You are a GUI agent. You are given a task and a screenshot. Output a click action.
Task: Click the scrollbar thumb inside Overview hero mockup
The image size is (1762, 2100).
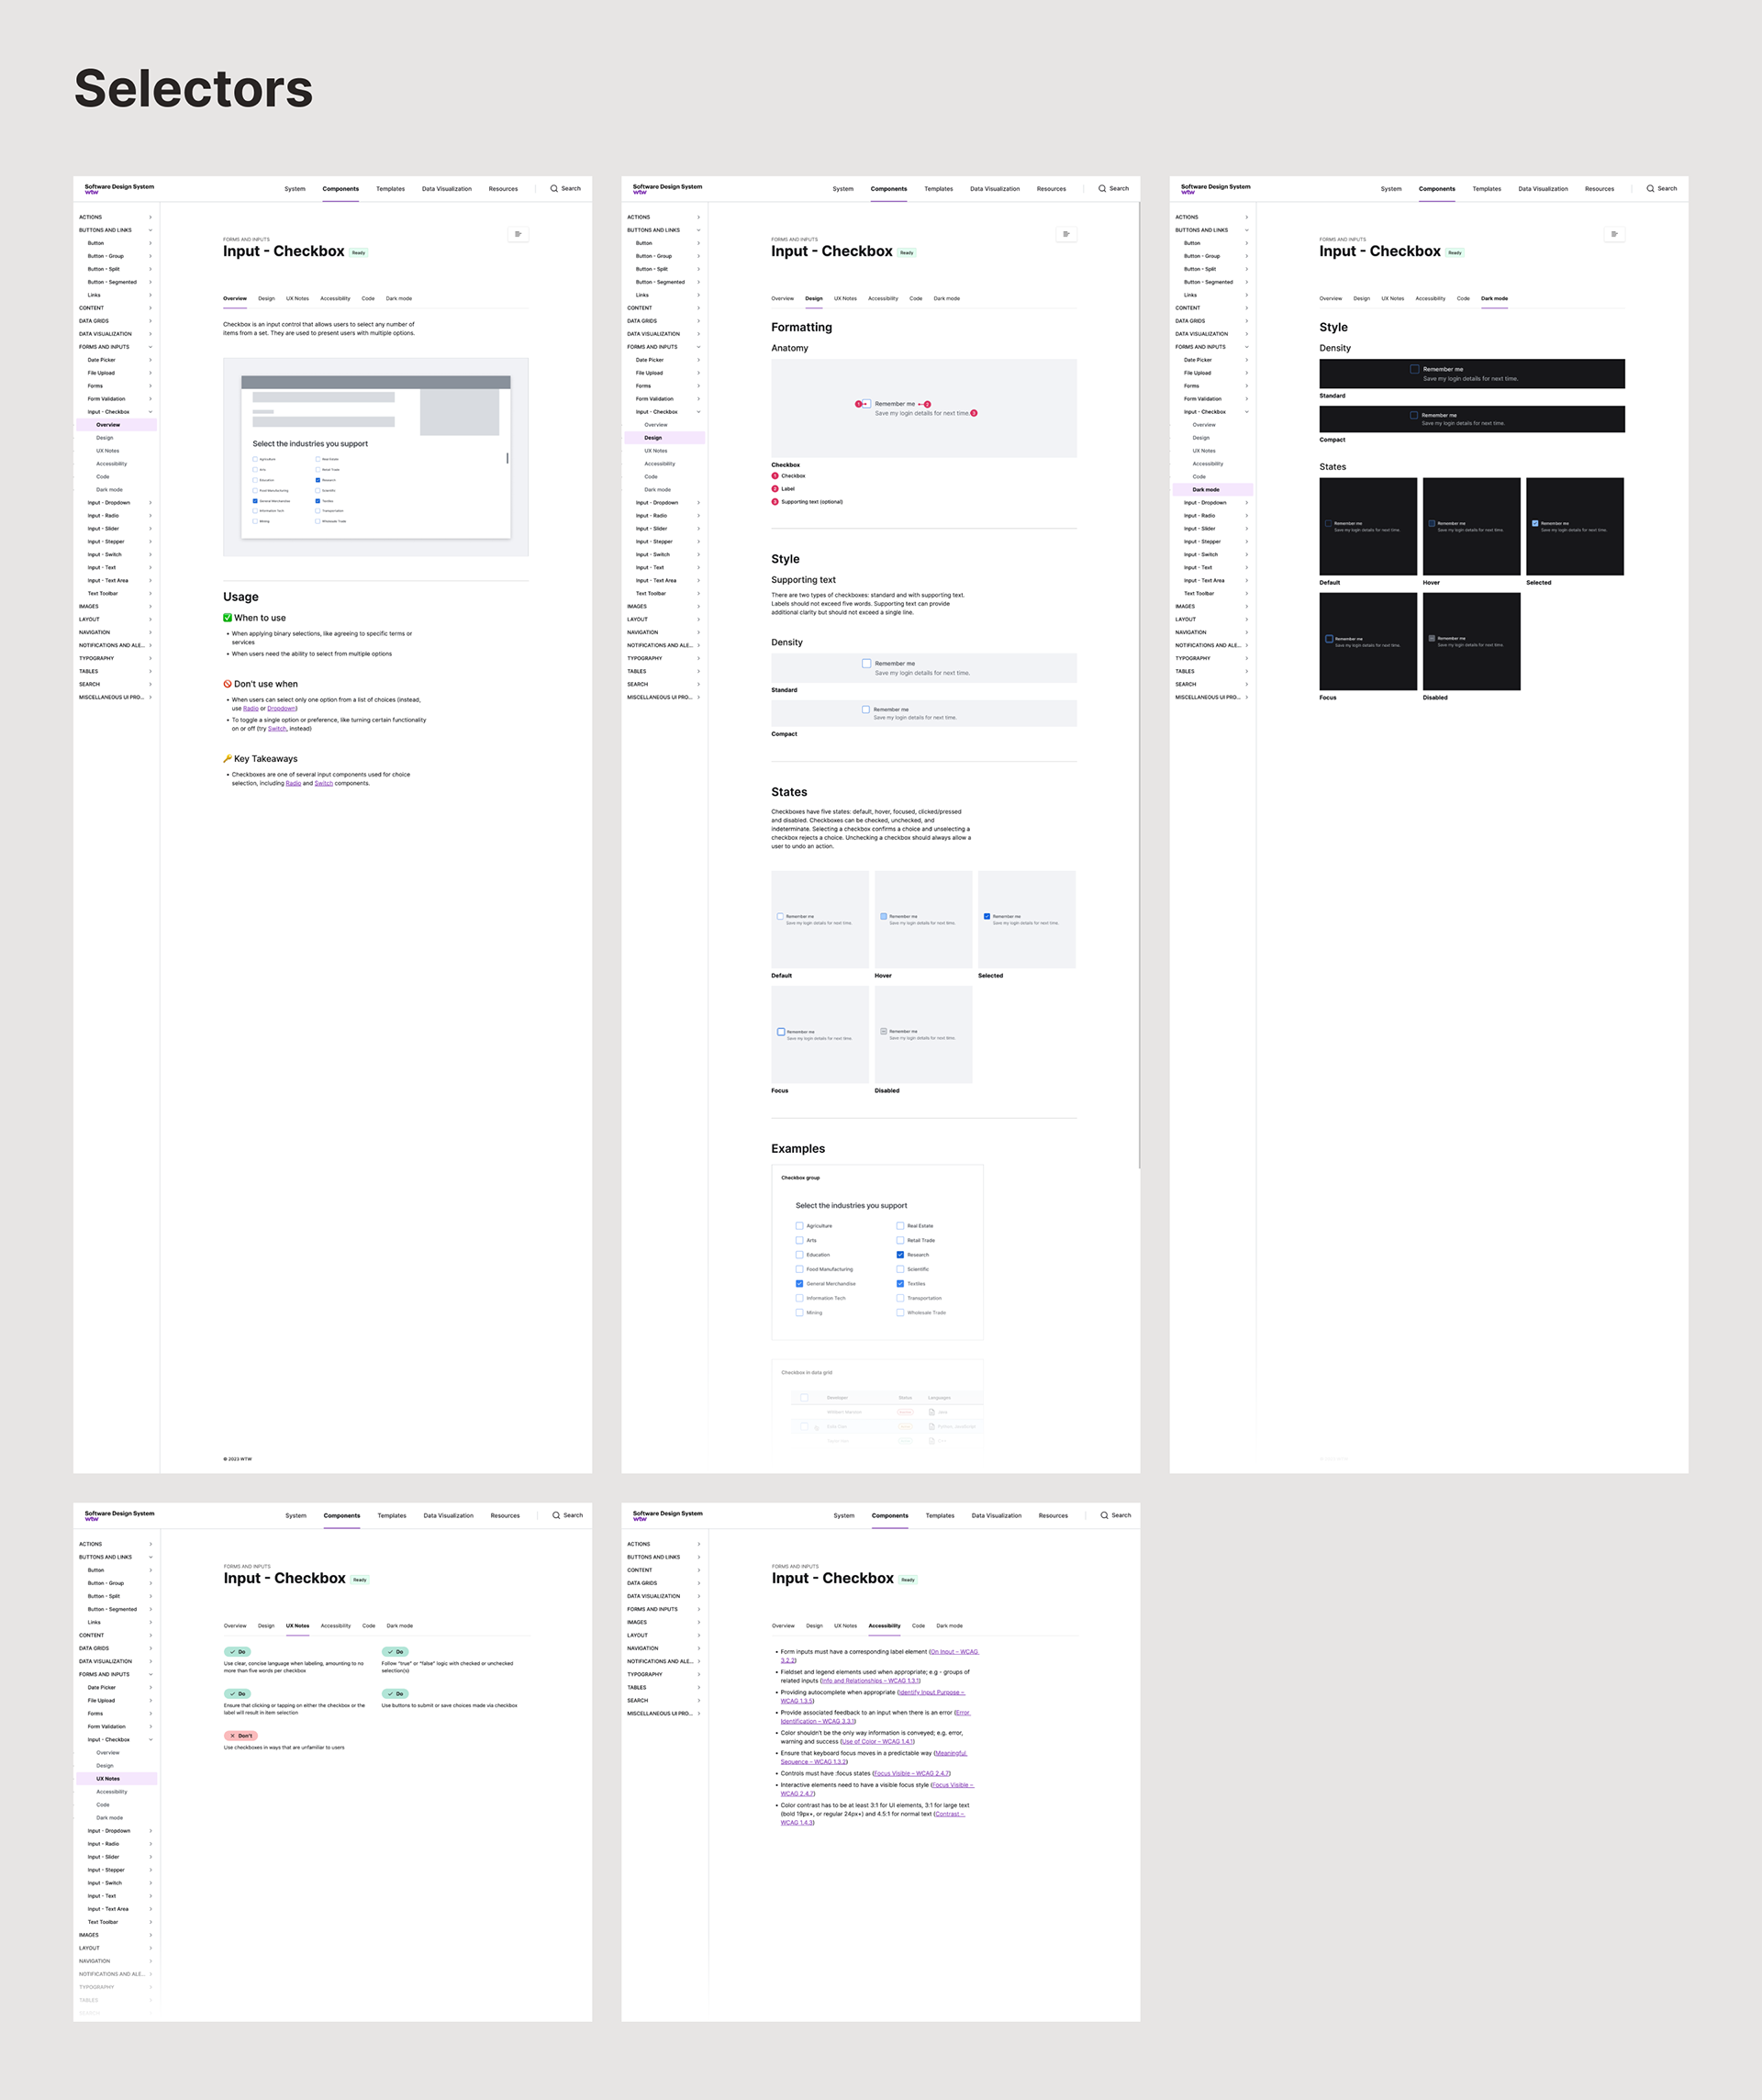(x=507, y=458)
